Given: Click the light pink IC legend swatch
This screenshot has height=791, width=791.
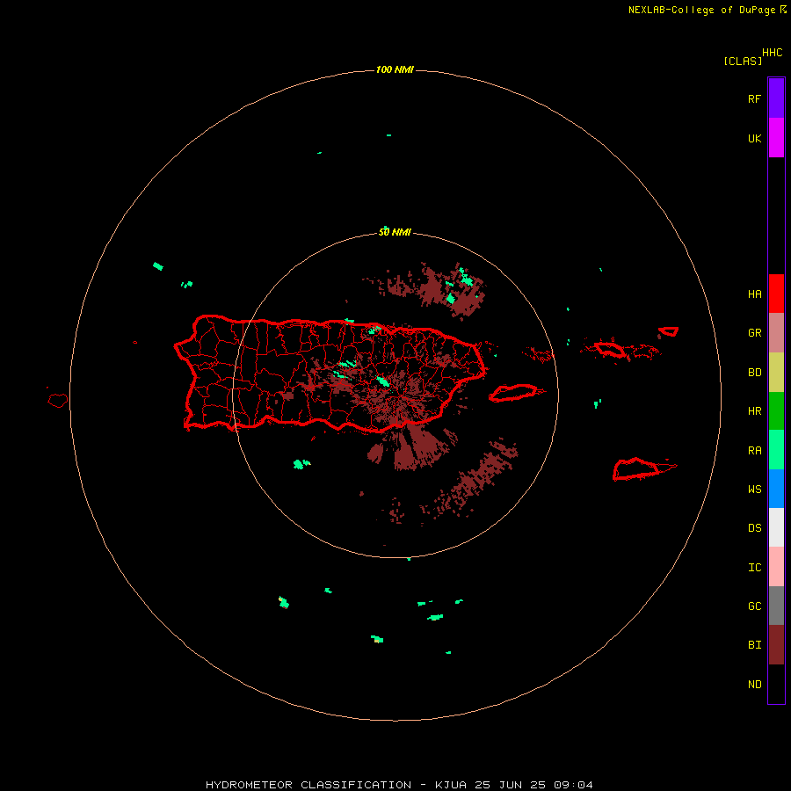Looking at the screenshot, I should pyautogui.click(x=776, y=567).
